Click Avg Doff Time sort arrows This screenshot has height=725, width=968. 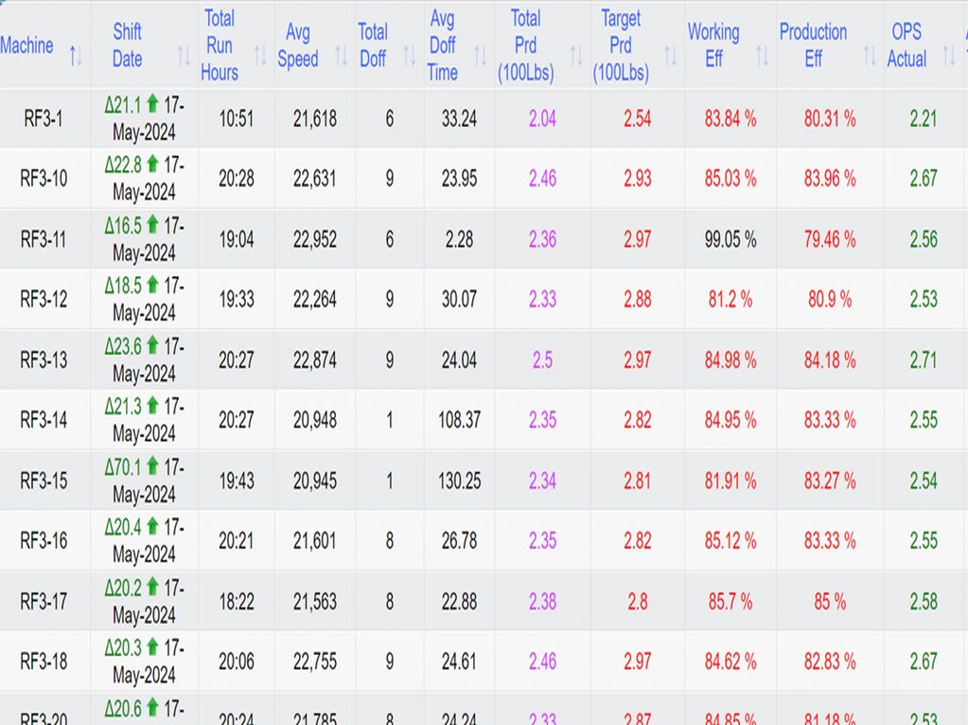(480, 57)
